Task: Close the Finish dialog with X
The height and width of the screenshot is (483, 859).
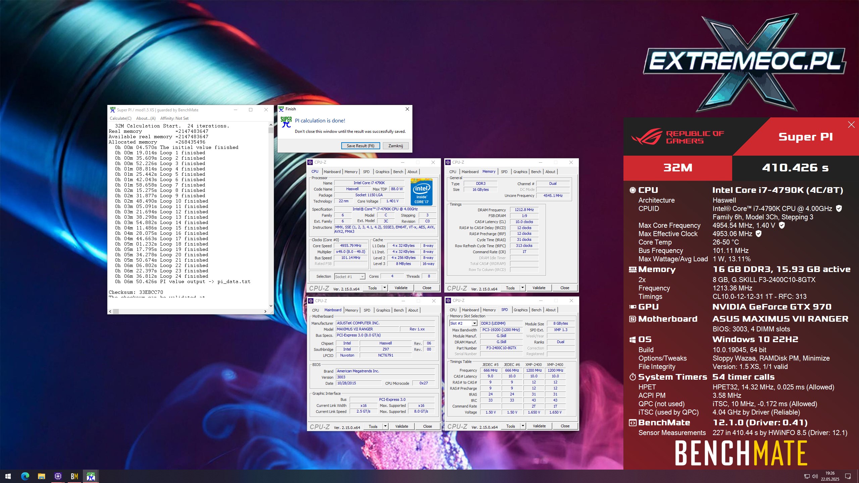Action: [407, 109]
